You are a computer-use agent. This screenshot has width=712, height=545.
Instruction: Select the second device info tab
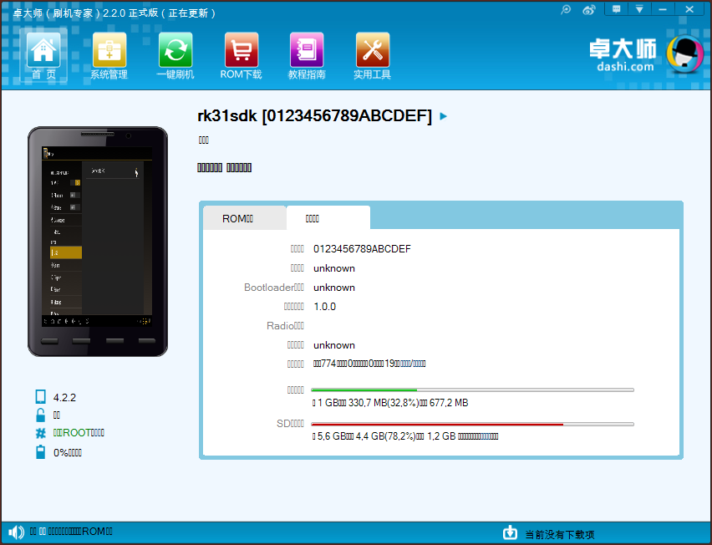click(x=328, y=218)
